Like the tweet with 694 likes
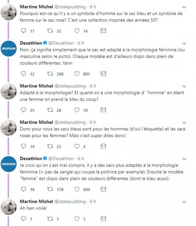The width and height of the screenshot is (196, 226). [77, 189]
